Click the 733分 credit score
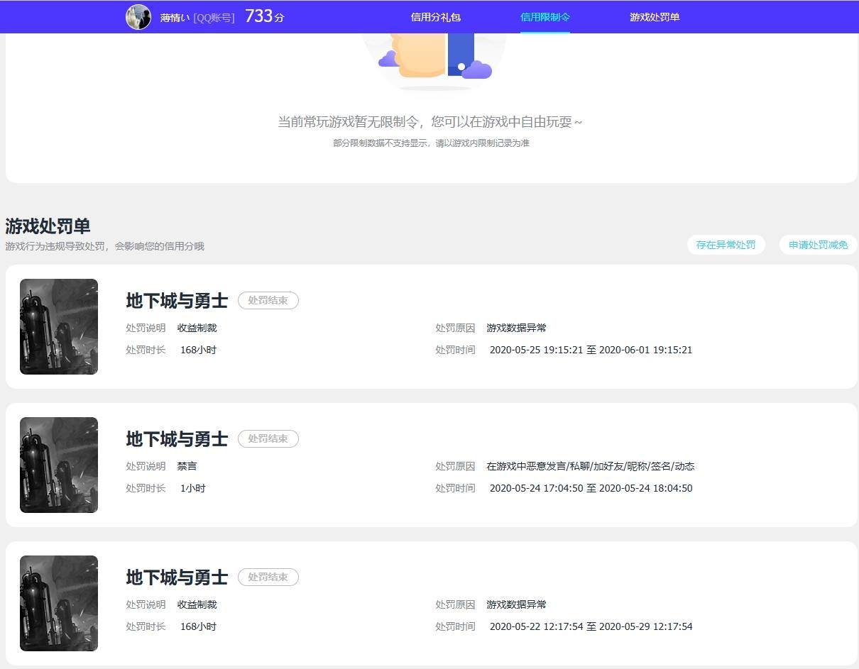Viewport: 859px width, 669px height. click(265, 16)
